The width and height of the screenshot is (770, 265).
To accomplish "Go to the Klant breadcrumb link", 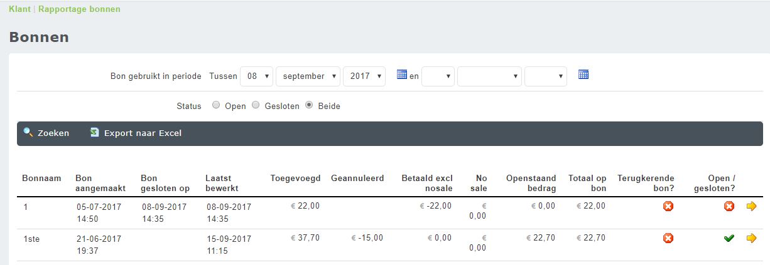I will click(19, 9).
